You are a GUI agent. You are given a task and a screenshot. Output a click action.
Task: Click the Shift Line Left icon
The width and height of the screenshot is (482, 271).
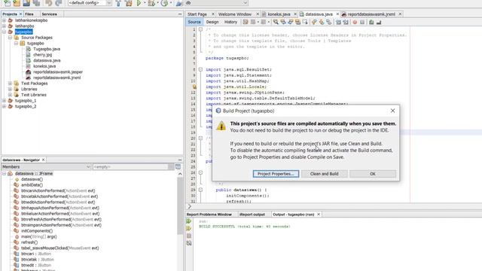point(338,22)
